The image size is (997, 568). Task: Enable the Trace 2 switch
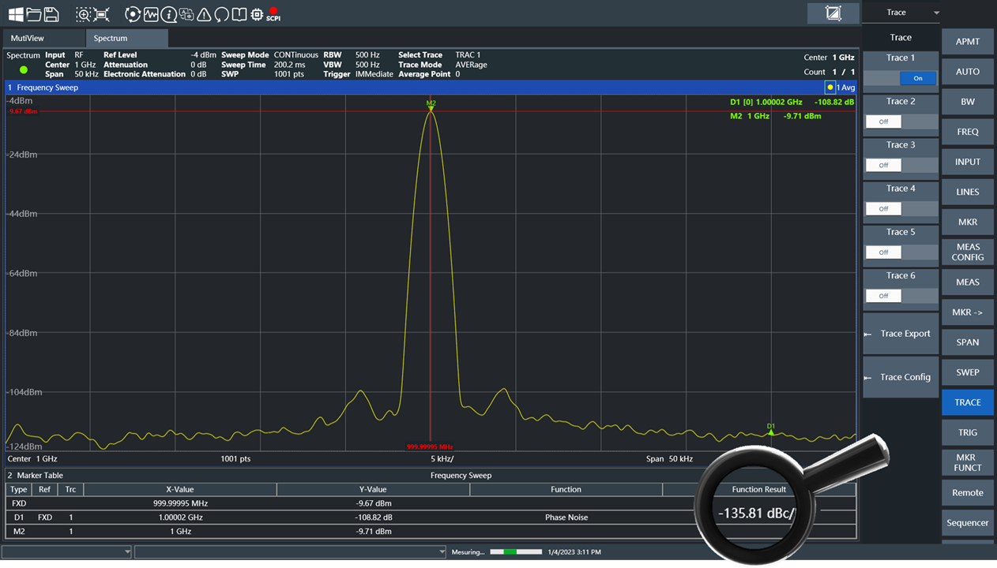click(x=901, y=121)
